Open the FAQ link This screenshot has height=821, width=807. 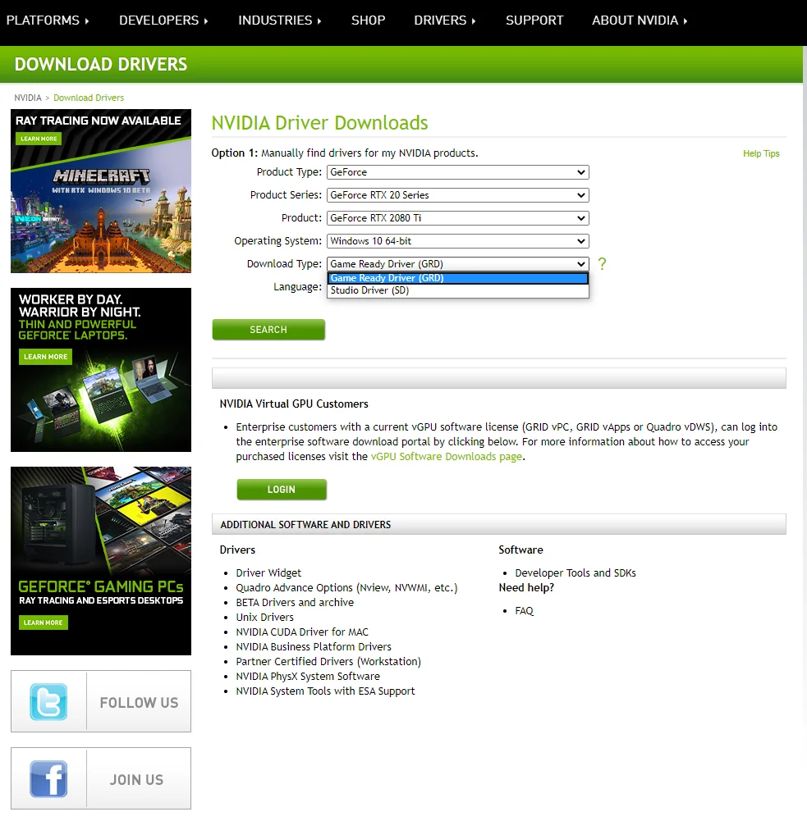coord(524,611)
